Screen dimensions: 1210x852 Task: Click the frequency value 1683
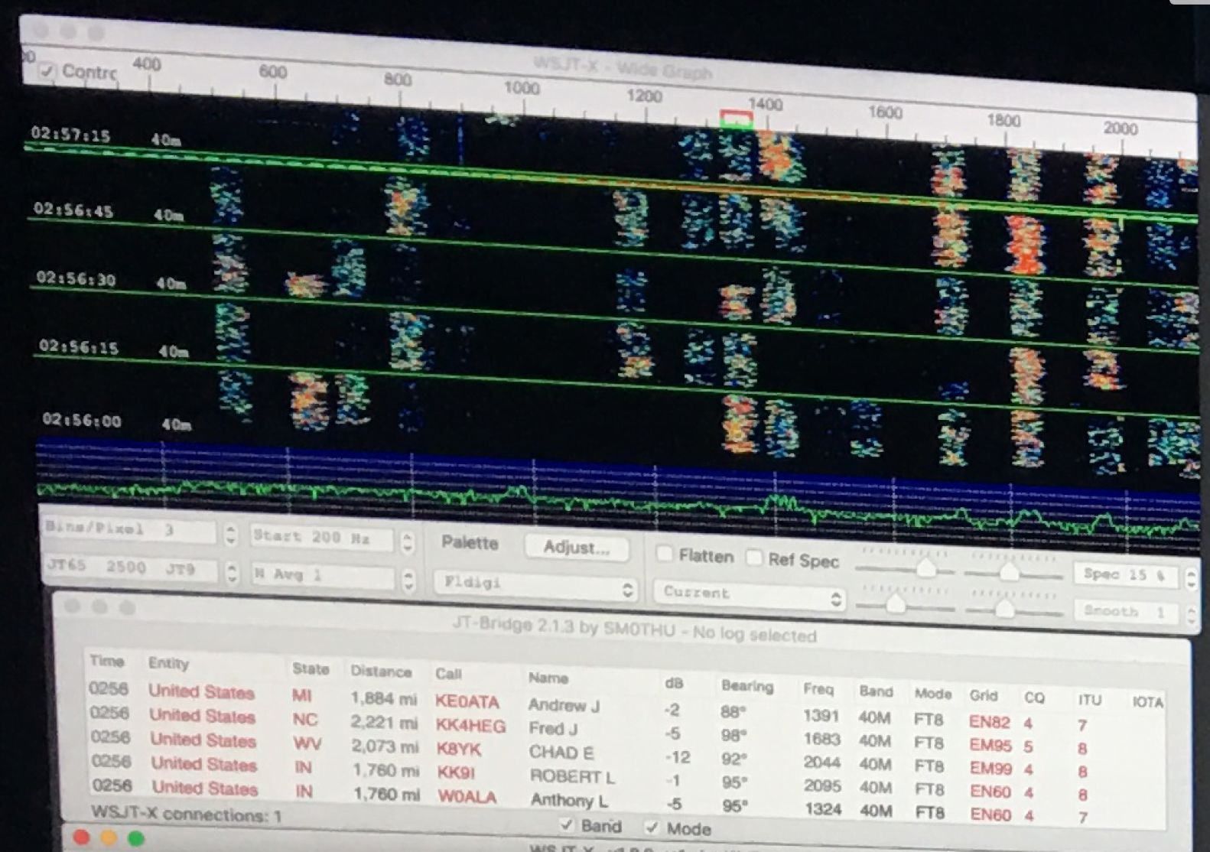point(822,739)
